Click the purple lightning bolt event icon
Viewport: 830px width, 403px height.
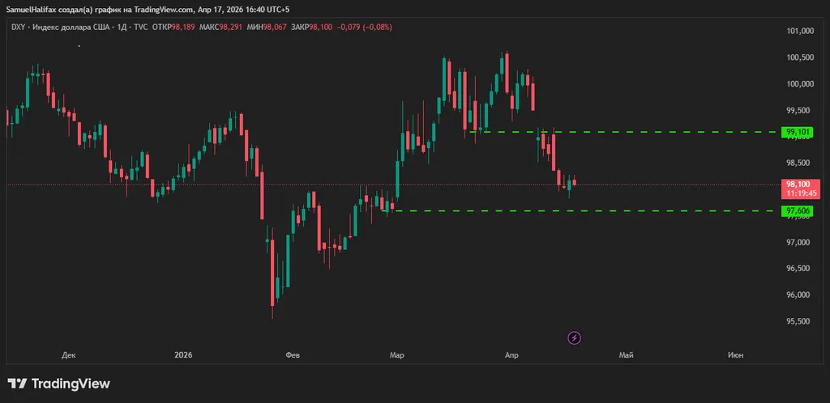click(x=575, y=337)
